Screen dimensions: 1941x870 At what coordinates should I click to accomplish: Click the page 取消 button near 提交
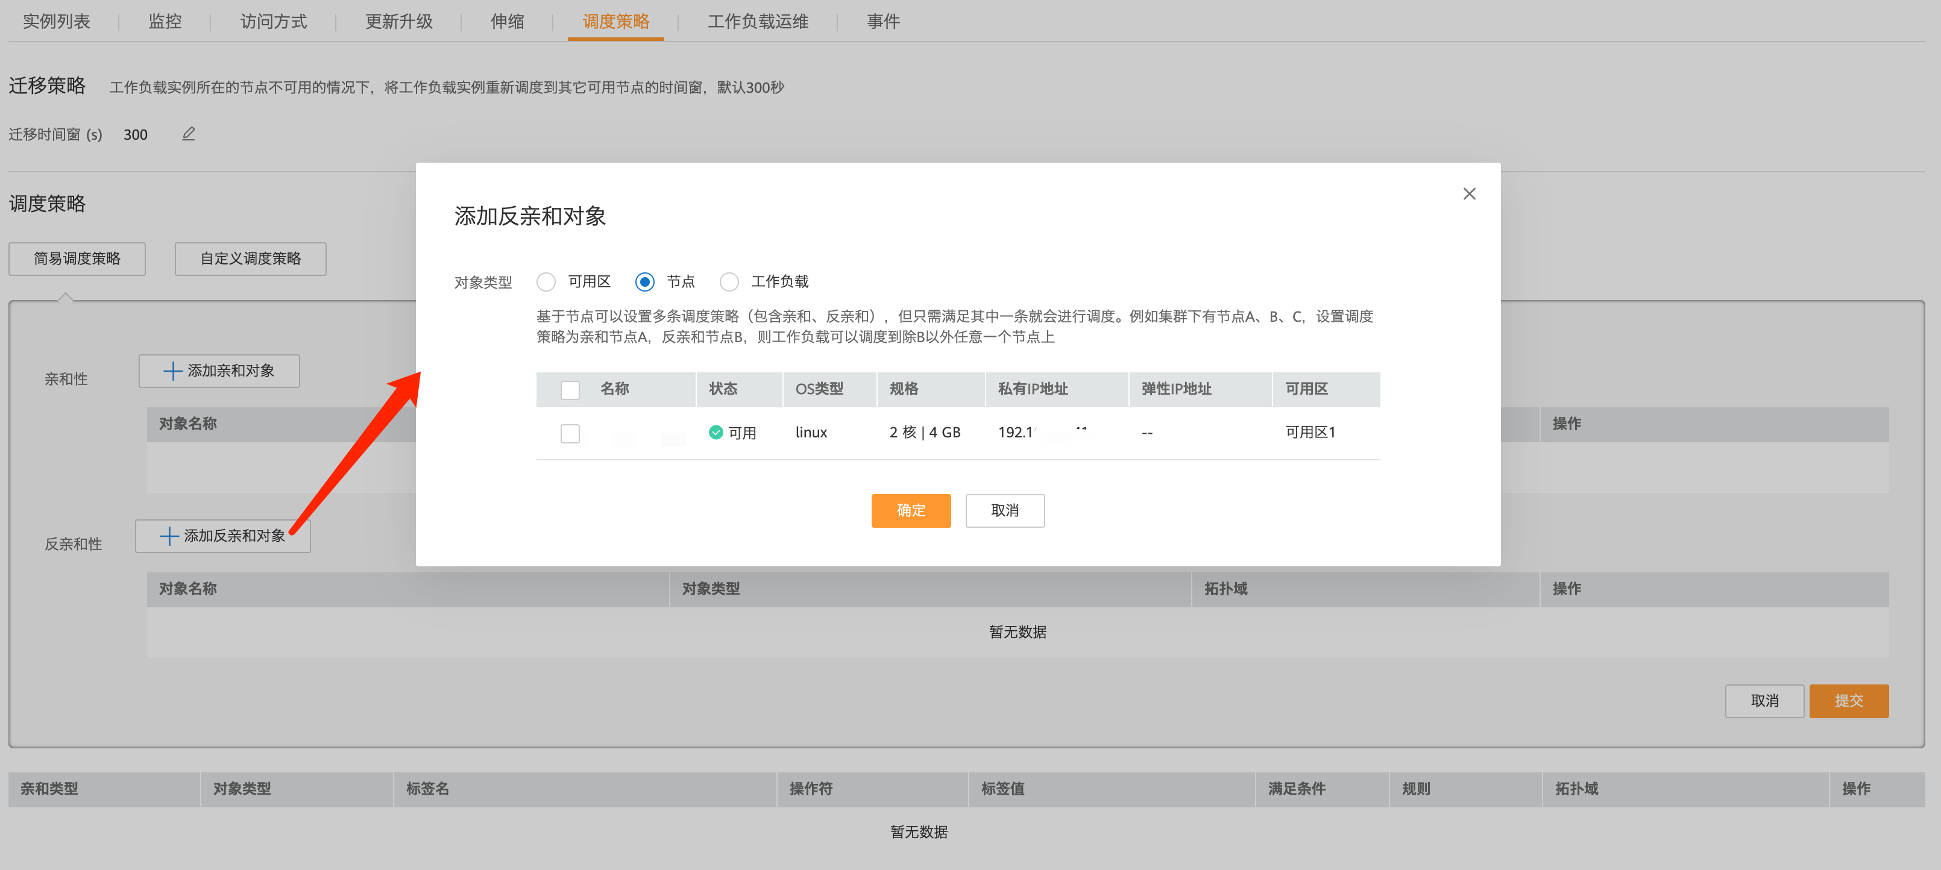click(x=1764, y=701)
